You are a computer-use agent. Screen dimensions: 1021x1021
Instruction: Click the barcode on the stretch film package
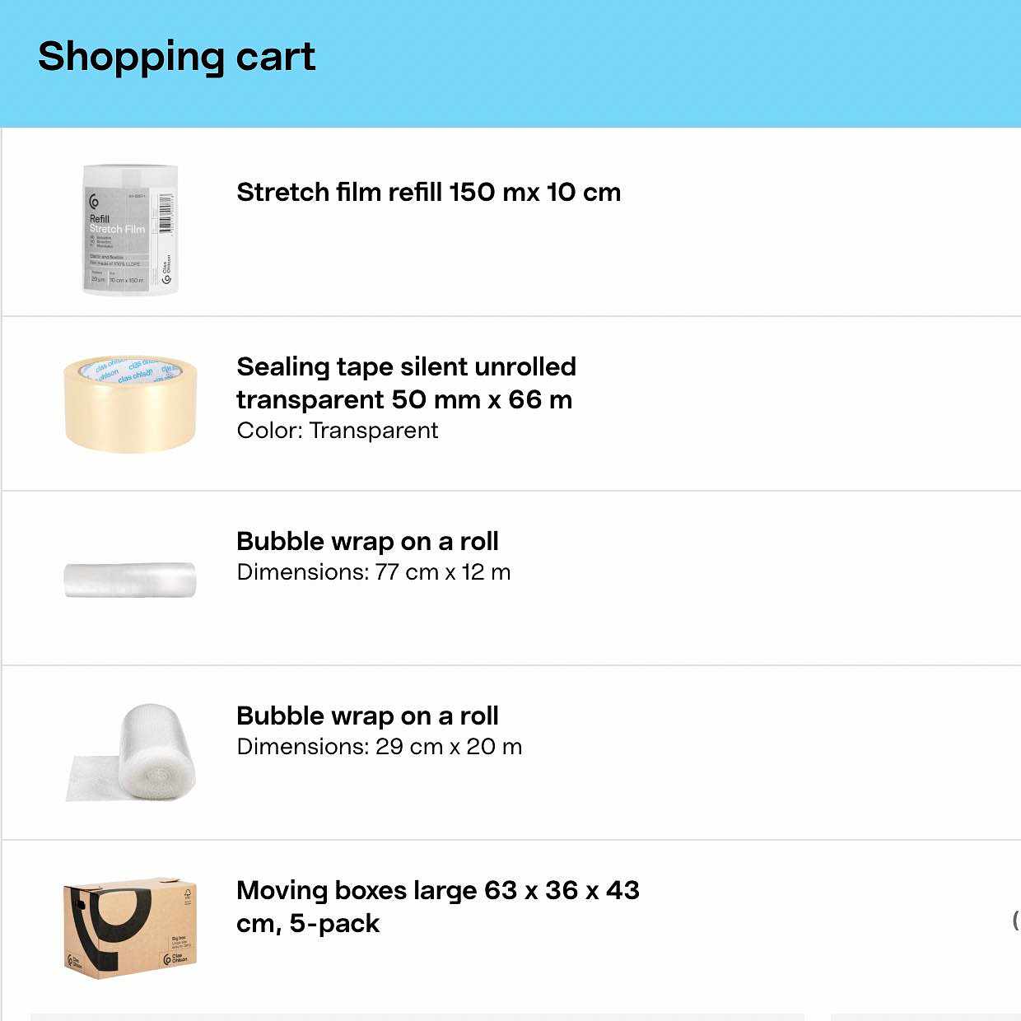click(x=166, y=213)
